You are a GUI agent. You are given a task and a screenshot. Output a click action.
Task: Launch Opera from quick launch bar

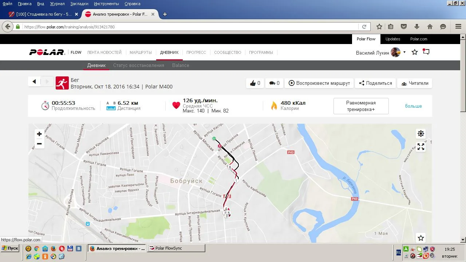click(62, 249)
